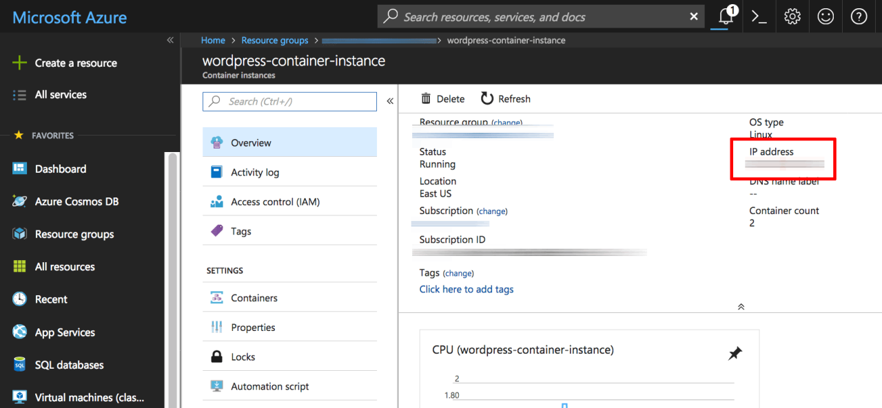The height and width of the screenshot is (408, 882).
Task: Launch Cloud Shell from the top bar
Action: pyautogui.click(x=759, y=17)
